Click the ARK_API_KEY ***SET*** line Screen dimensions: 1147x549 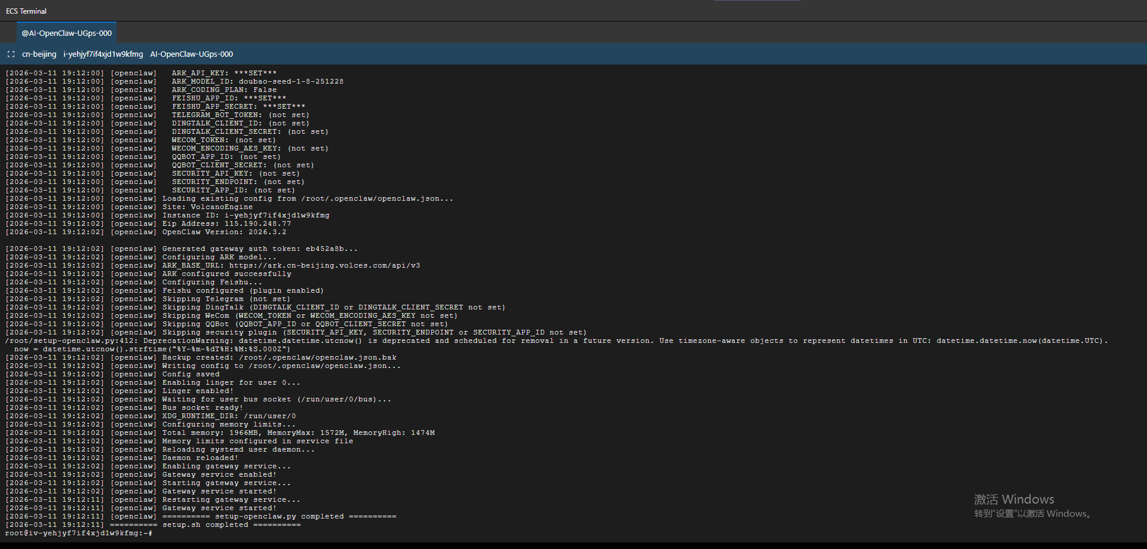coord(141,73)
